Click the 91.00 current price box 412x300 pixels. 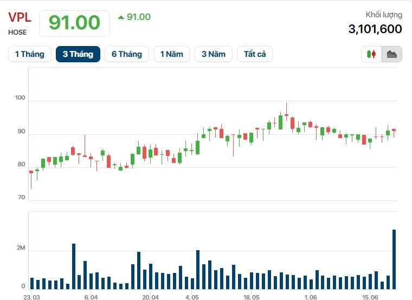pos(74,23)
